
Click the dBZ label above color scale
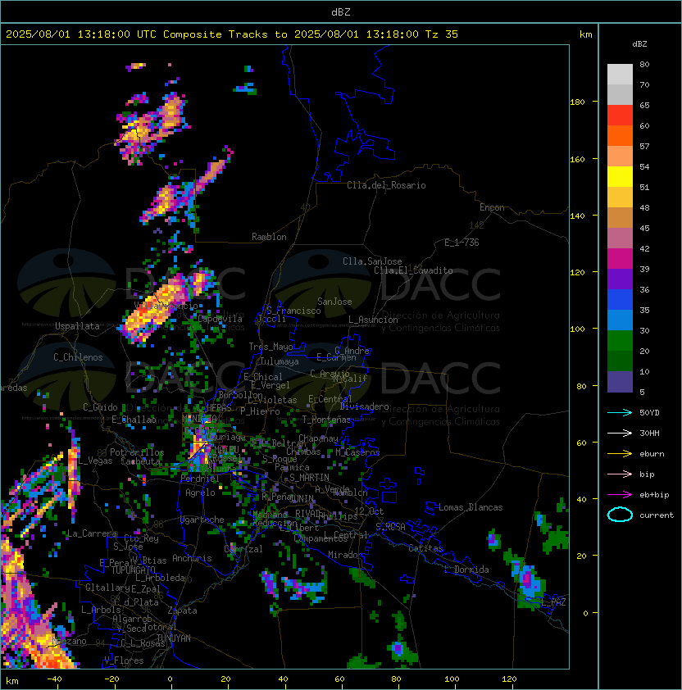click(639, 44)
